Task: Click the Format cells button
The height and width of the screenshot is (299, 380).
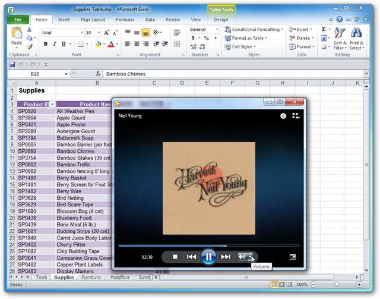Action: [x=302, y=46]
